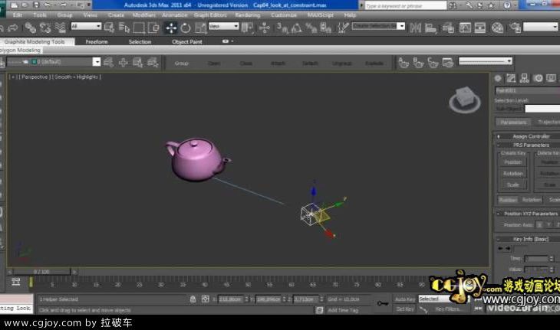This screenshot has height=330, width=560.
Task: Click the X coordinate input field
Action: [230, 299]
